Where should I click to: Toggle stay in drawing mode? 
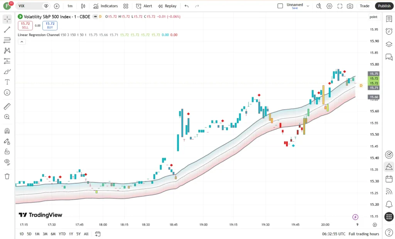(7, 141)
